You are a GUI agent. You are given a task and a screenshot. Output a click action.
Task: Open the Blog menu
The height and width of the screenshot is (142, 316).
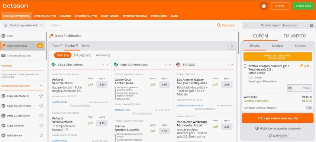[x=174, y=16]
